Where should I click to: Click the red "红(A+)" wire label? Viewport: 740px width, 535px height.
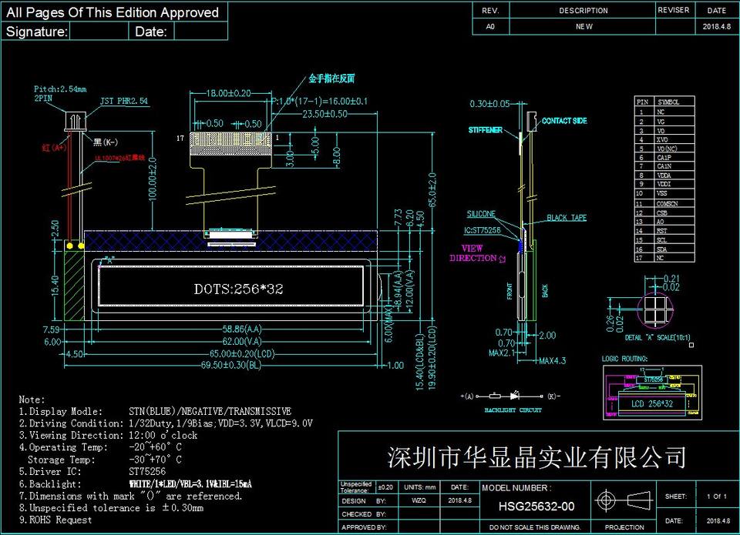54,148
